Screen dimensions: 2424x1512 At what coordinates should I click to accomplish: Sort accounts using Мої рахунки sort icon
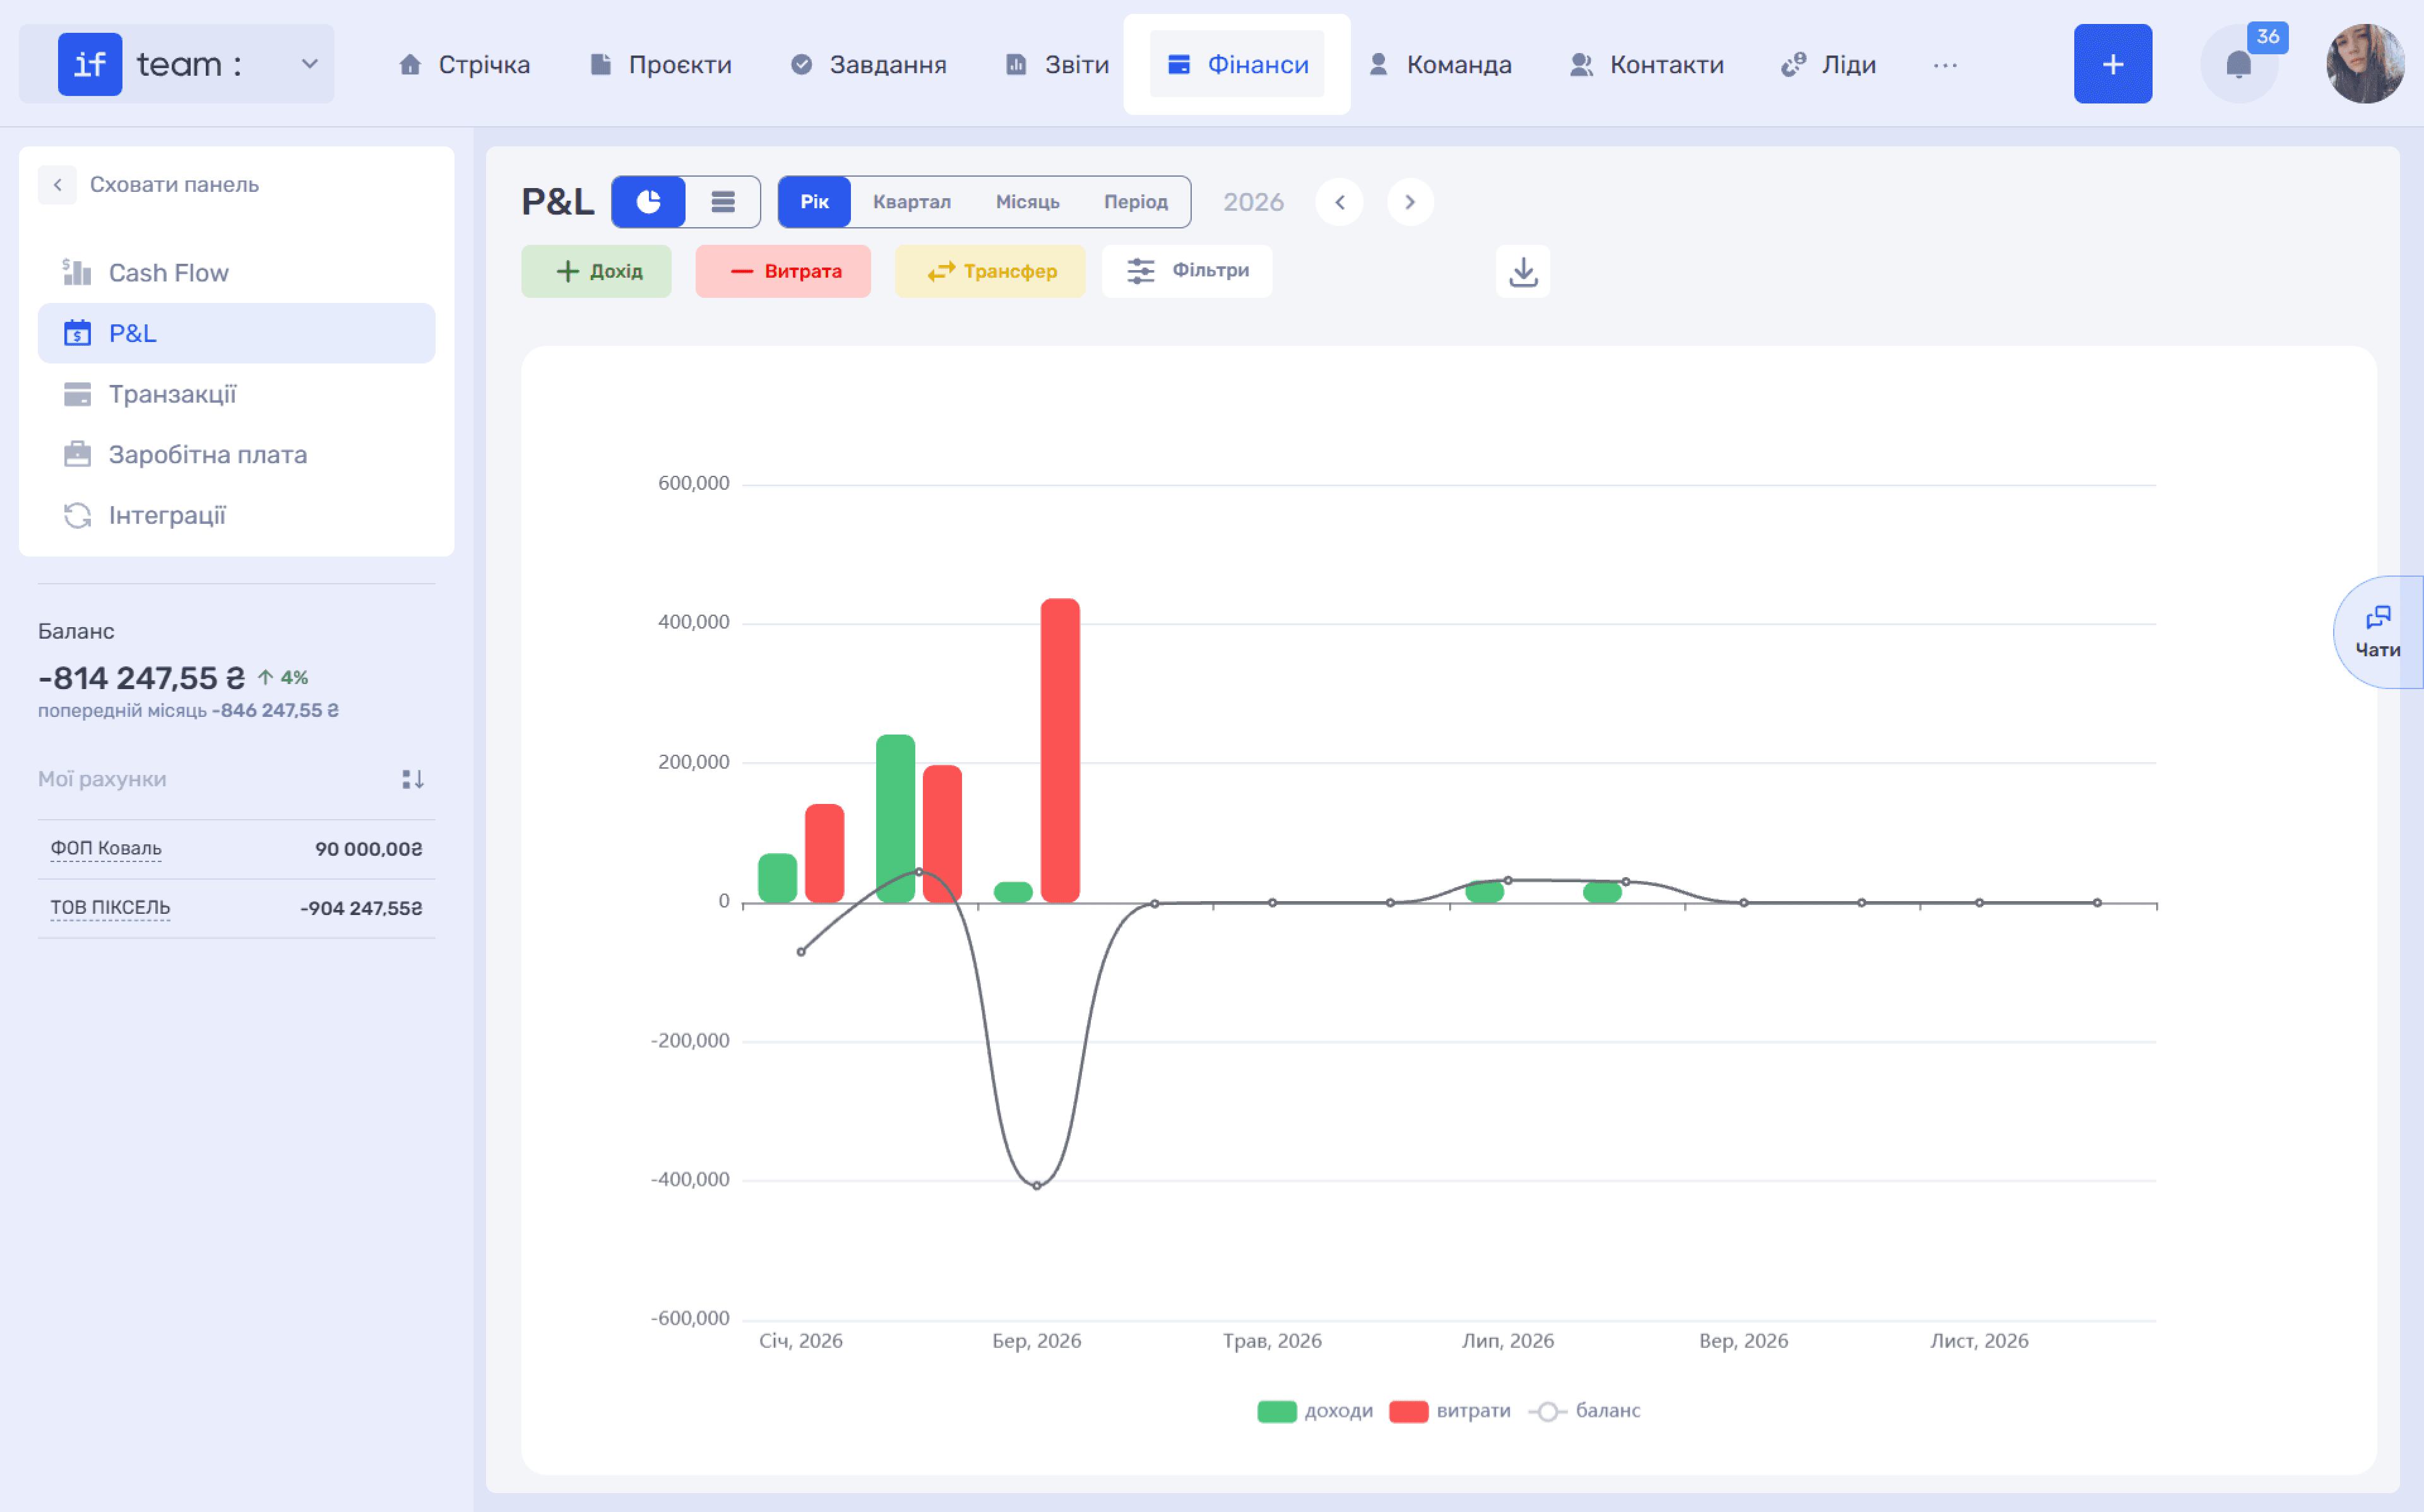tap(412, 779)
